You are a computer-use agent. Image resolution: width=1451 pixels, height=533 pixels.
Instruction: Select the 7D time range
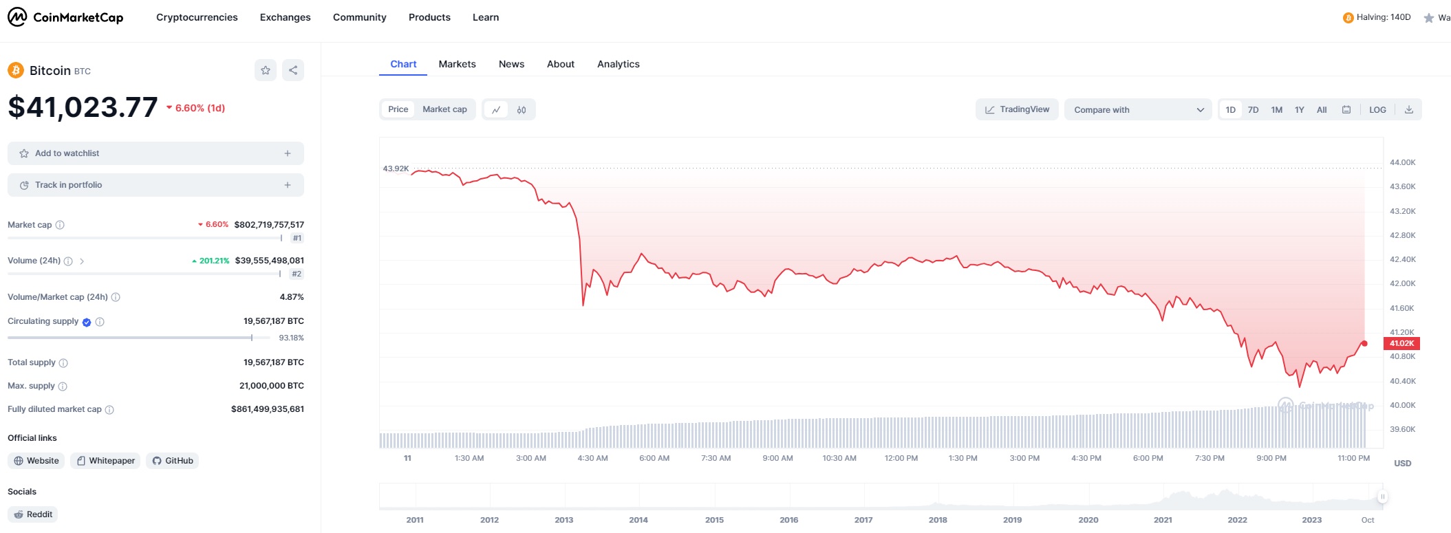click(x=1254, y=109)
